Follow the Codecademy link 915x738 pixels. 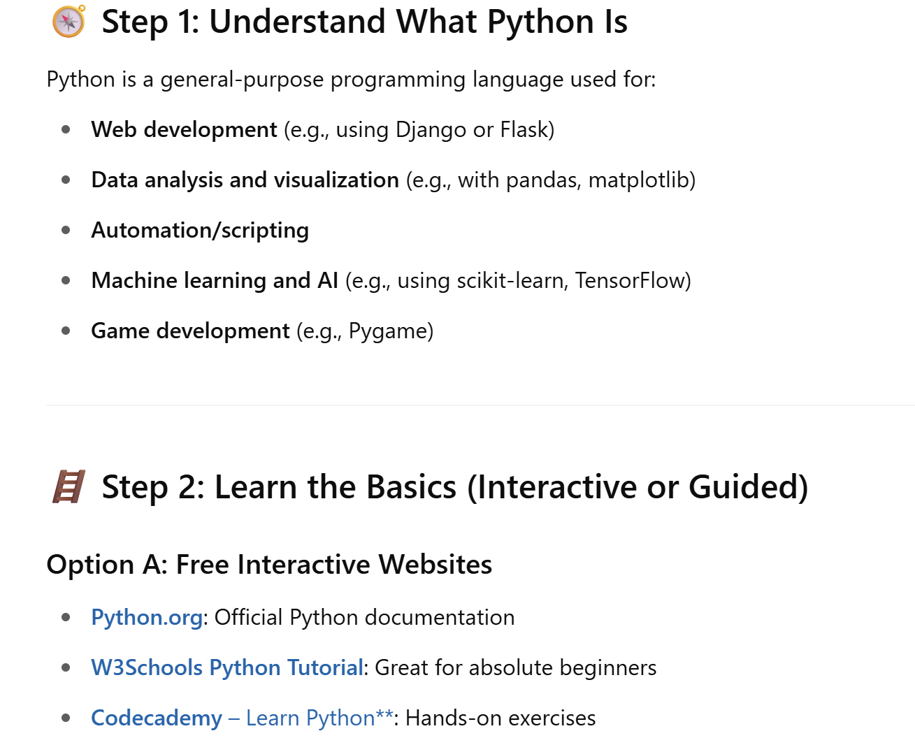[x=157, y=718]
